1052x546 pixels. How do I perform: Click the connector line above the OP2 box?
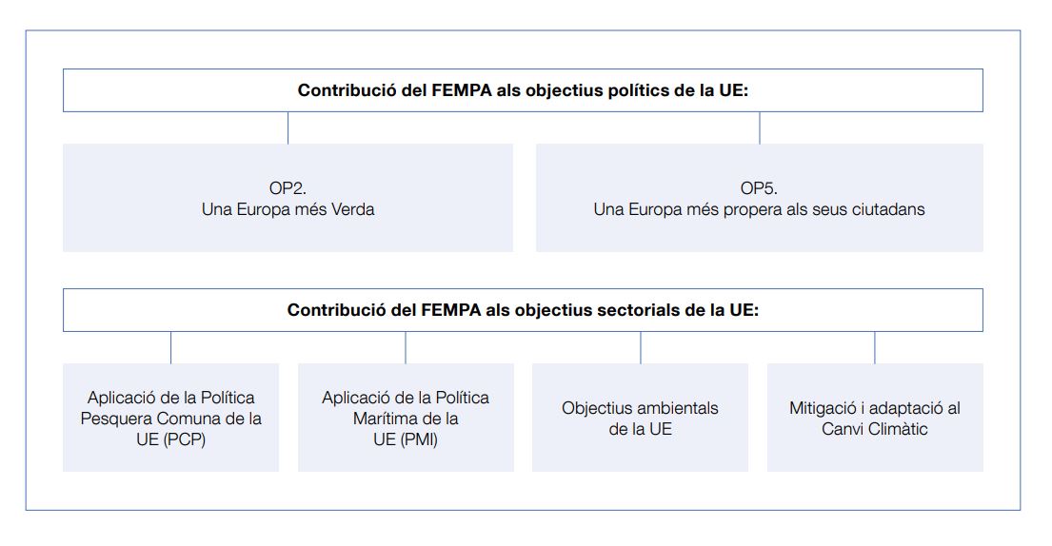tap(288, 127)
